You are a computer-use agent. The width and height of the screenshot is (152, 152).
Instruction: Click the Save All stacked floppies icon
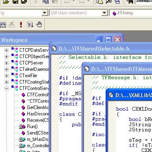[x=24, y=2]
